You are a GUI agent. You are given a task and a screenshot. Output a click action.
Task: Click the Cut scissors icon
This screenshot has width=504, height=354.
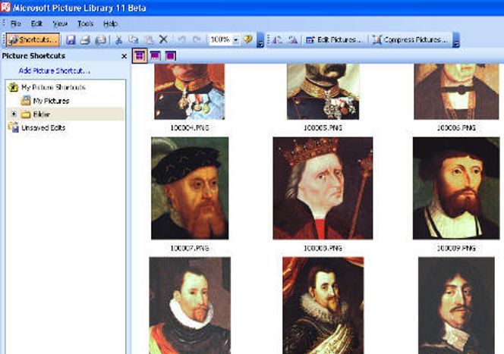[x=118, y=39]
